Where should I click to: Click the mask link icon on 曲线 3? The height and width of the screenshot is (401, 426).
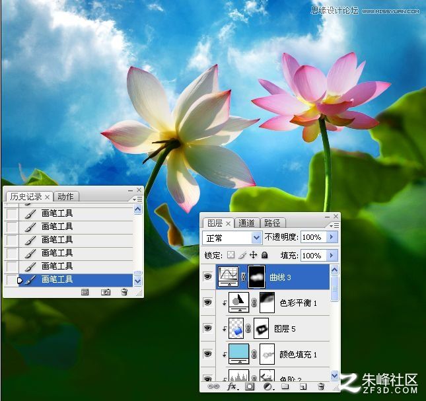click(244, 277)
